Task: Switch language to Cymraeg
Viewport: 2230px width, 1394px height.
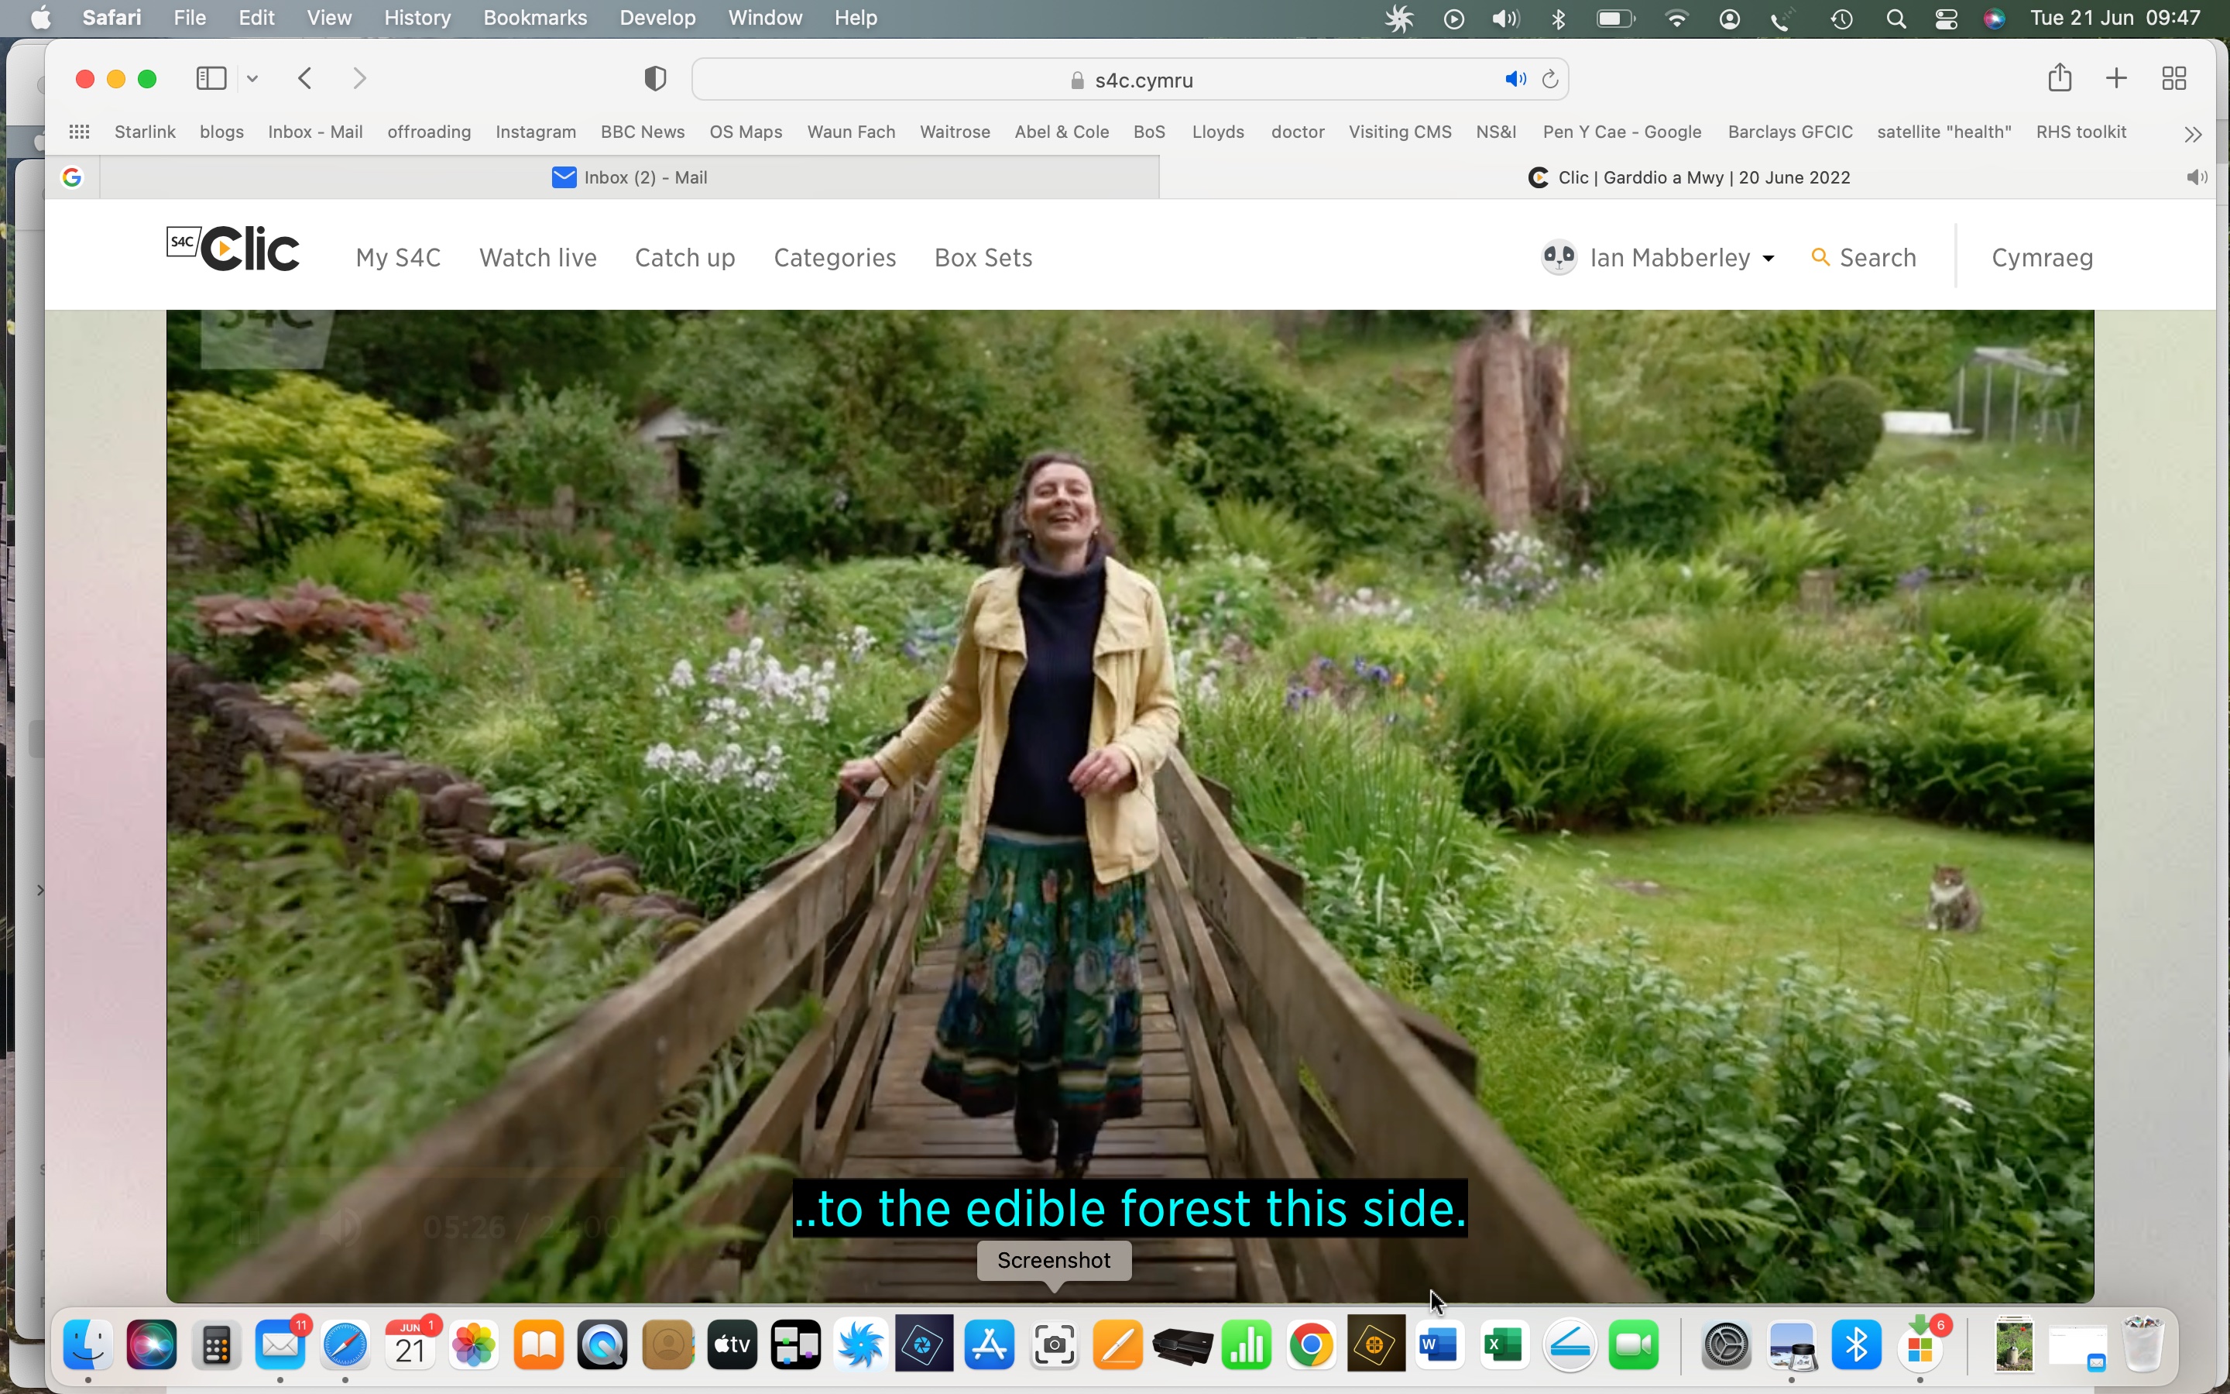Action: (2042, 257)
